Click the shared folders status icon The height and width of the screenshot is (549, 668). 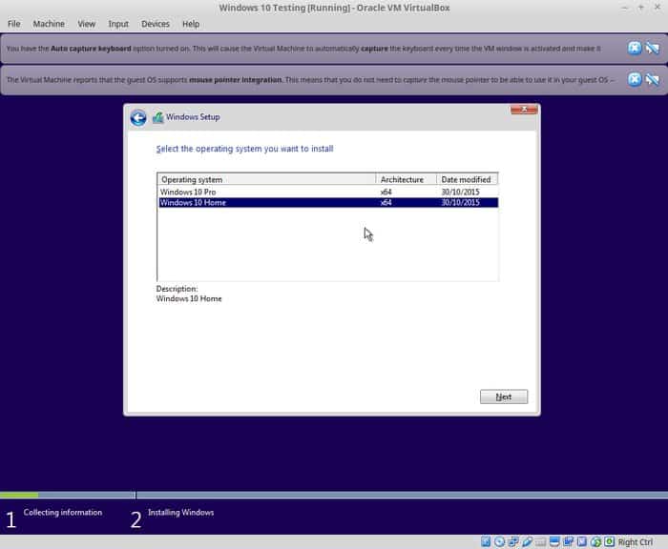pos(541,542)
